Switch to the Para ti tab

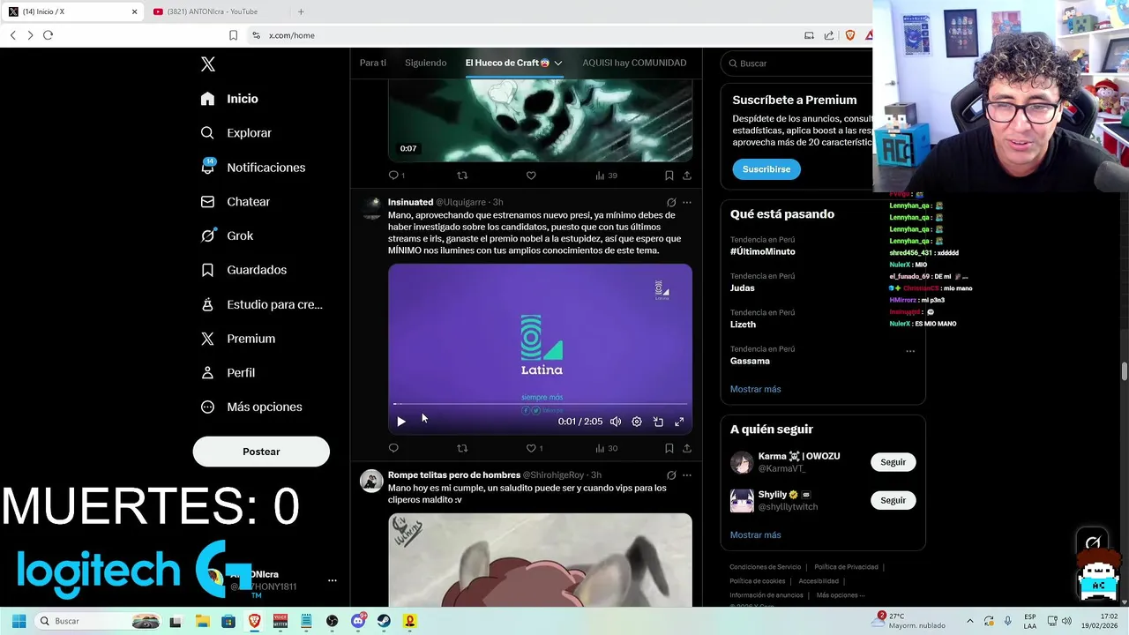pos(373,63)
